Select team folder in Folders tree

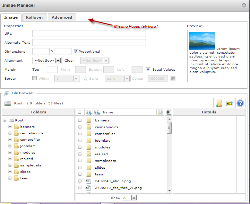25,178
